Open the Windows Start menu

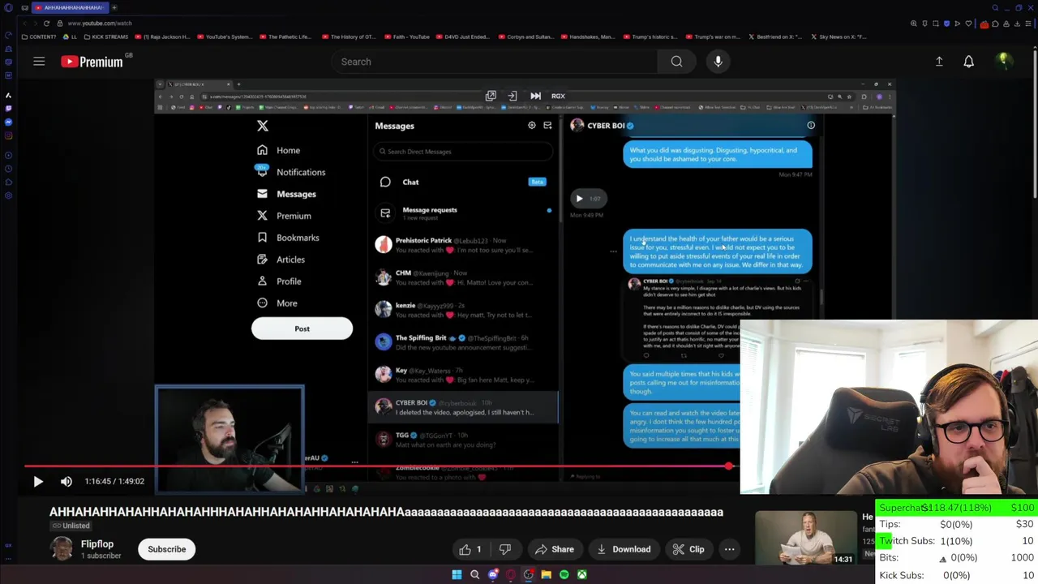click(457, 574)
